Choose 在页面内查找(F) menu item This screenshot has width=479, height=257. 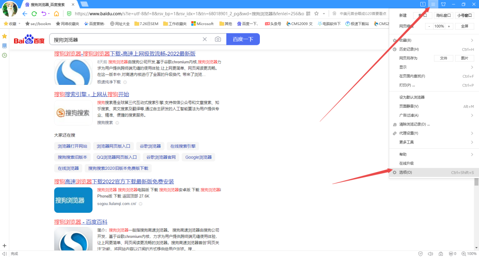(x=434, y=76)
